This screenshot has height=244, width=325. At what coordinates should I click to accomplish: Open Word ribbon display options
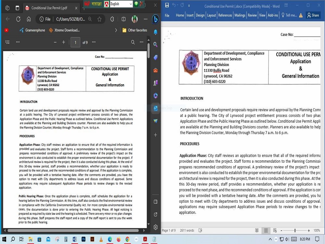coord(286,6)
